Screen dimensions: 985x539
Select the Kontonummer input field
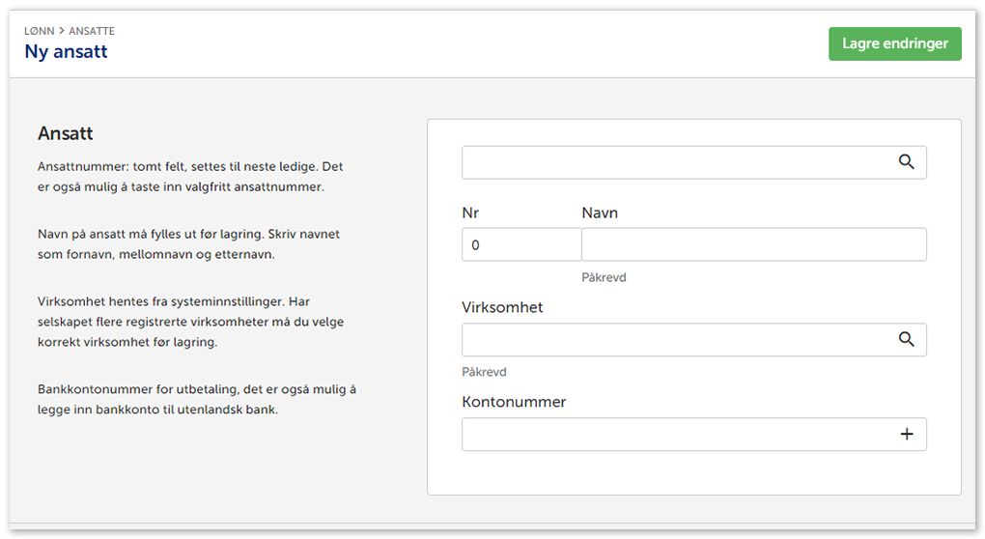tap(676, 435)
